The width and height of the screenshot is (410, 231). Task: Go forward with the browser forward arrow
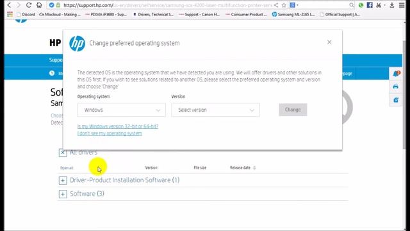(19, 5)
